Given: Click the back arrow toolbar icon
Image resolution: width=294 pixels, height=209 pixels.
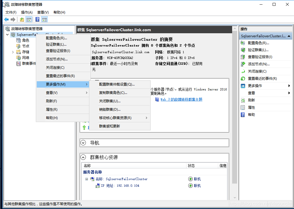Looking at the screenshot, I should pyautogui.click(x=6, y=20).
